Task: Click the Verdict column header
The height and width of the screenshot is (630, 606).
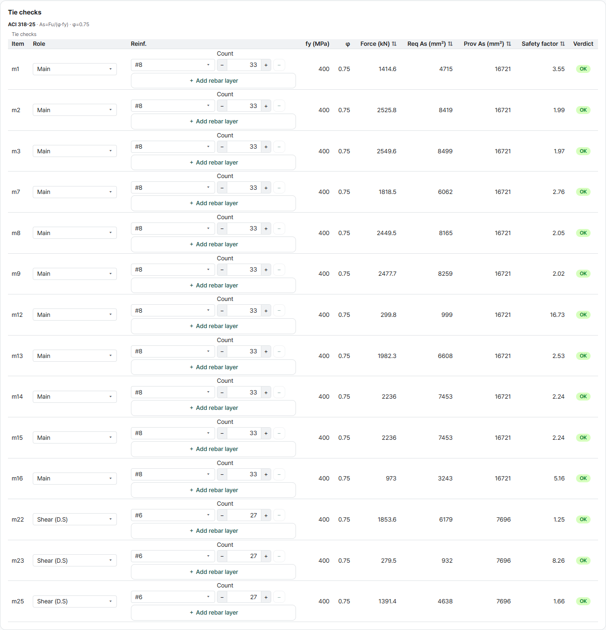Action: (x=583, y=44)
